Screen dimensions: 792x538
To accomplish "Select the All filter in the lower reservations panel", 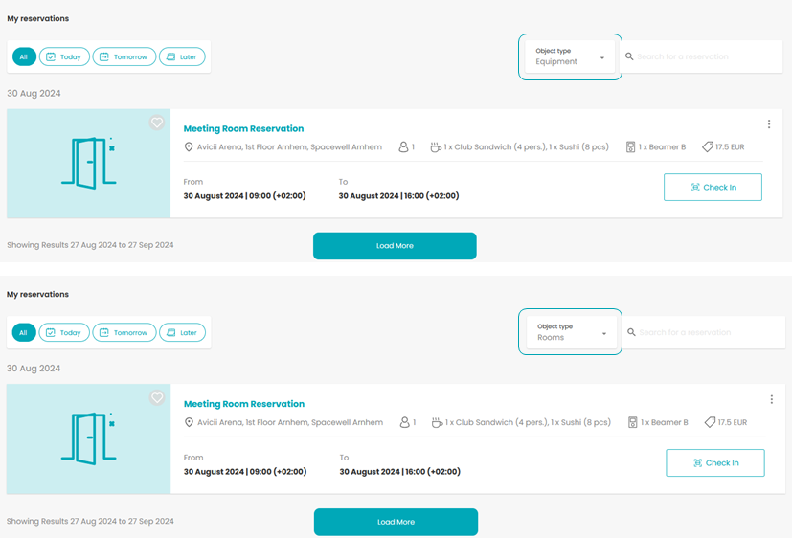I will 23,332.
